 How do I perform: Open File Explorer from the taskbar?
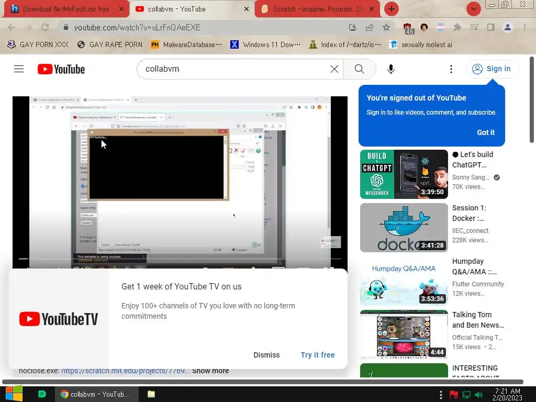tap(151, 394)
